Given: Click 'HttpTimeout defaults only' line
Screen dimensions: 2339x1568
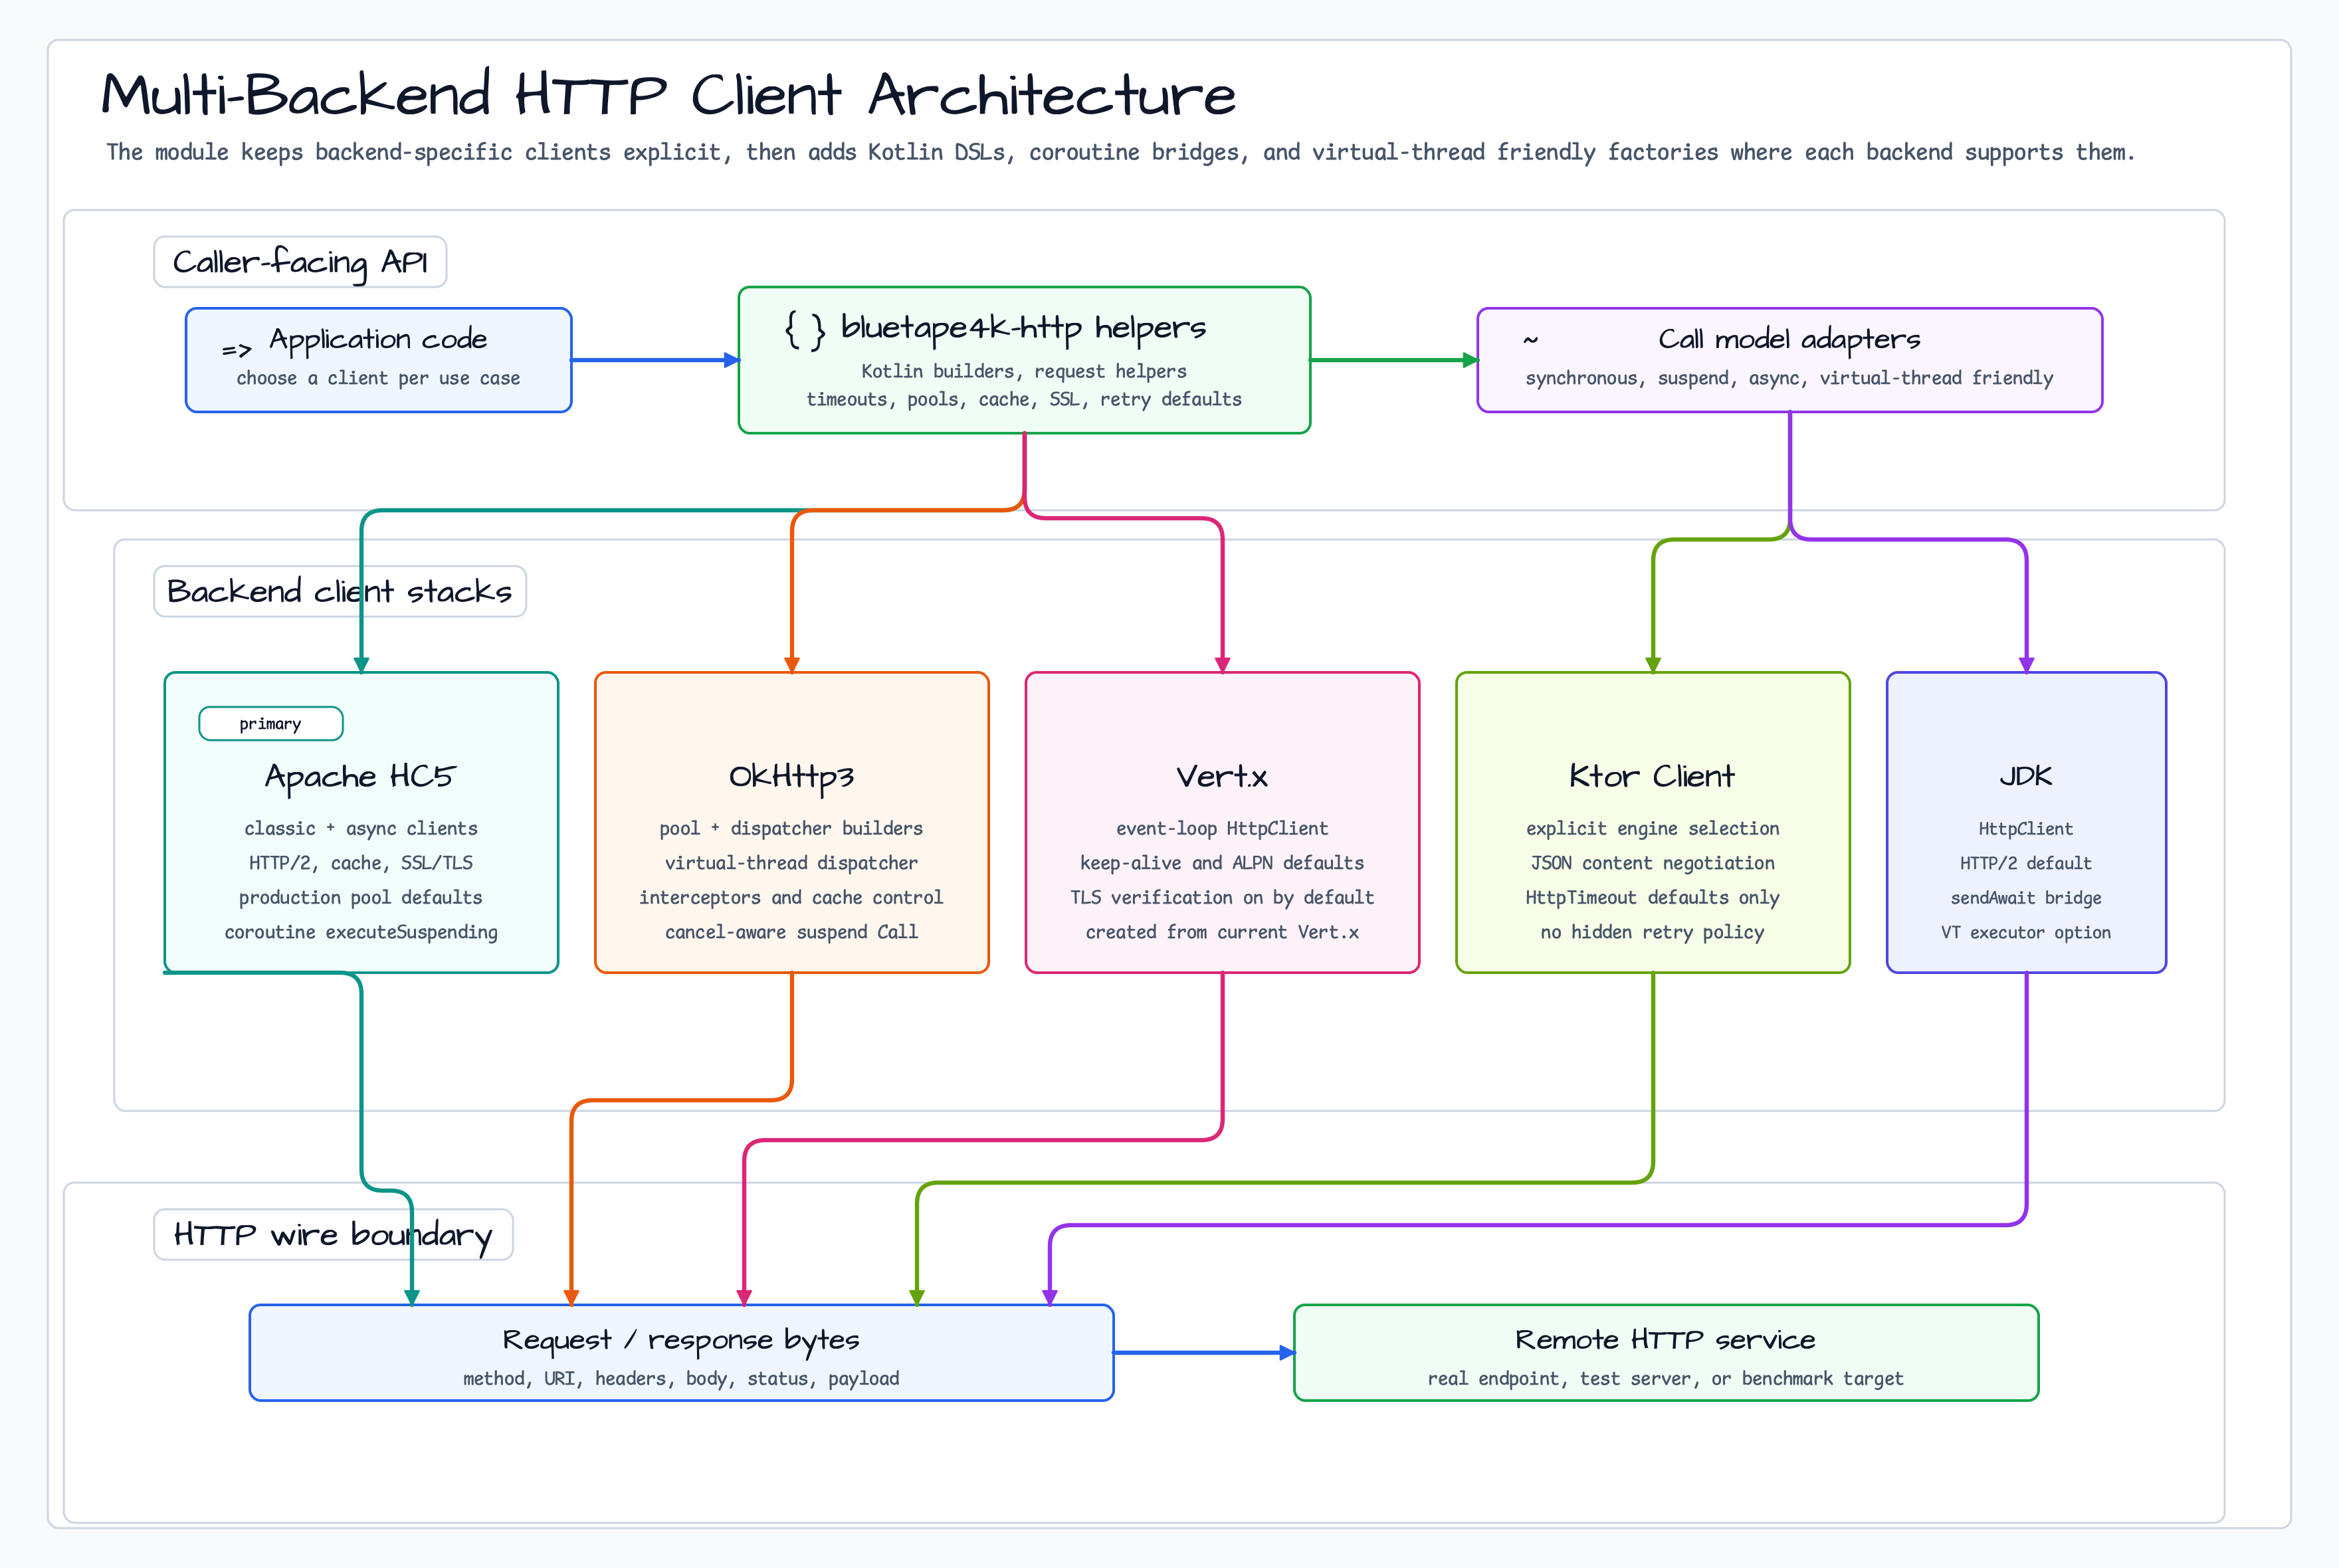Looking at the screenshot, I should 1652,898.
